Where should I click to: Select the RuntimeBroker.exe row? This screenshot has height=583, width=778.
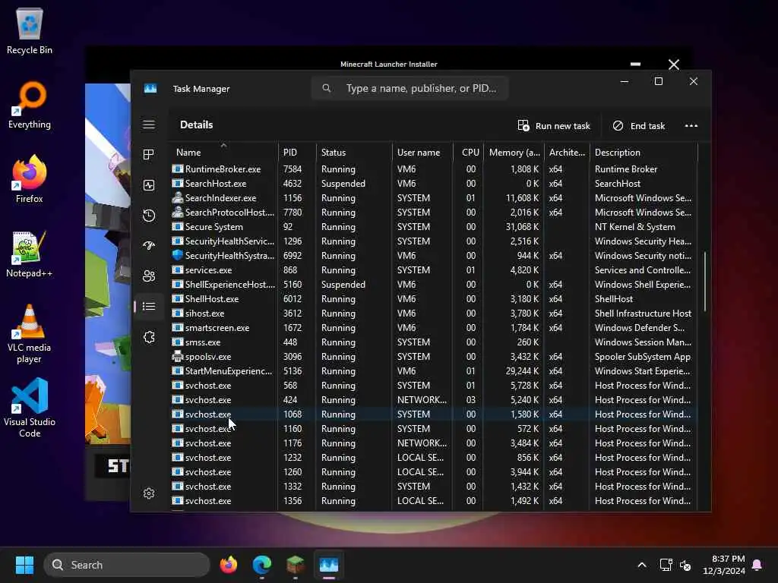pos(434,169)
